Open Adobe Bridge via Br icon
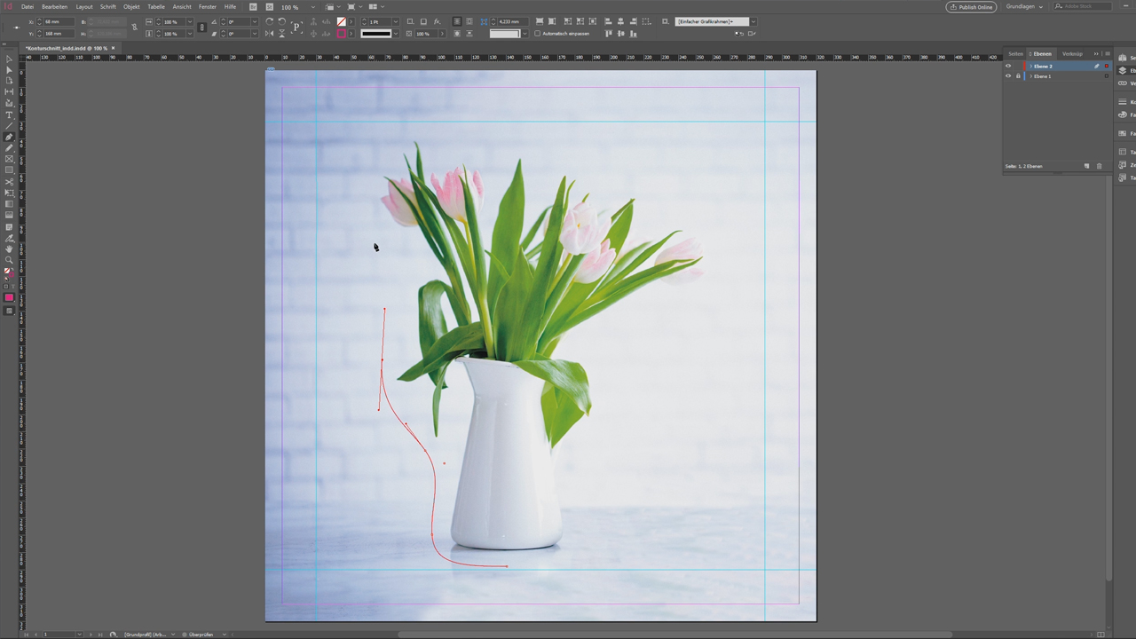The image size is (1136, 639). pos(253,6)
